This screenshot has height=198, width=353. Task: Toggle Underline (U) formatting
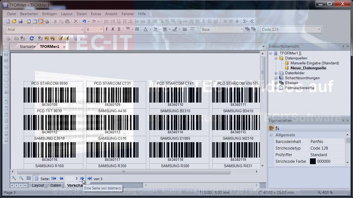tap(119, 29)
